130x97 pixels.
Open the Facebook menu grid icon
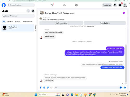pyautogui.click(x=115, y=5)
